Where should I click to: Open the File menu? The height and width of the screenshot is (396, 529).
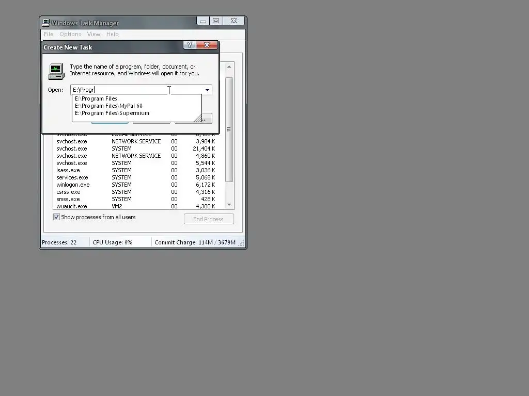48,34
